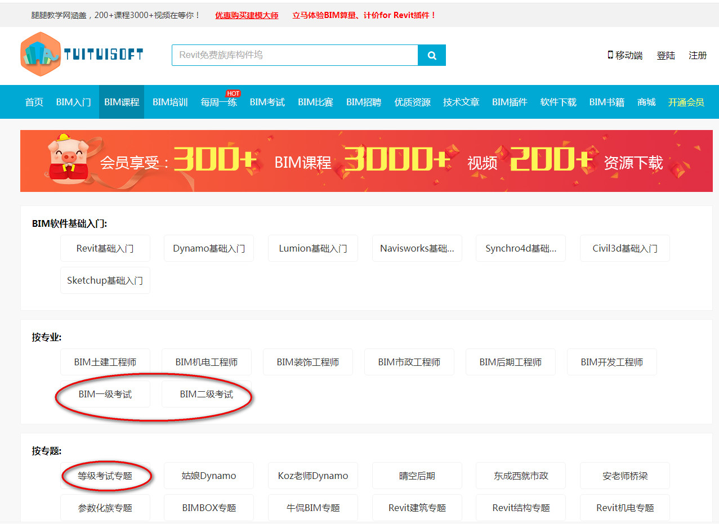The image size is (719, 524).
Task: Open Koz老师Dynamo topic
Action: pyautogui.click(x=313, y=476)
